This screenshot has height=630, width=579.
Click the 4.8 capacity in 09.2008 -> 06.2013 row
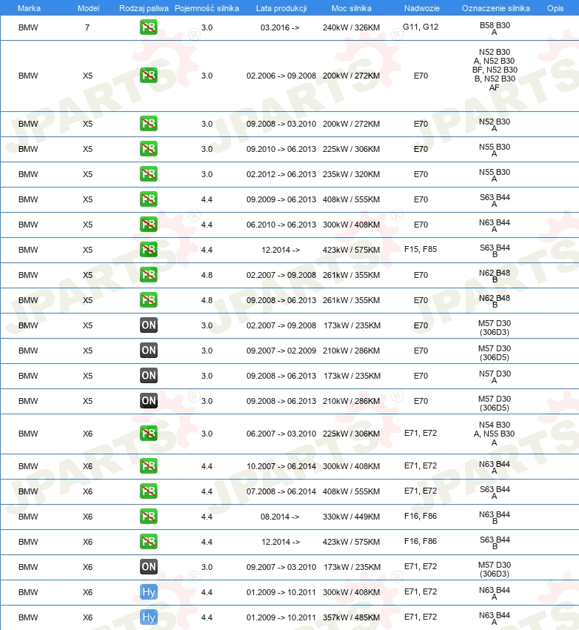[207, 300]
